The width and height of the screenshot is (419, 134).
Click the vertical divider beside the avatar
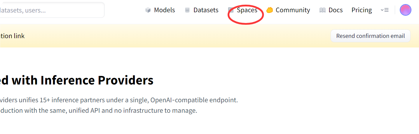[x=395, y=10]
